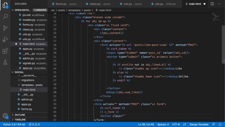Change file encoding UTF-8
This screenshot has width=225, height=127.
pos(176,125)
